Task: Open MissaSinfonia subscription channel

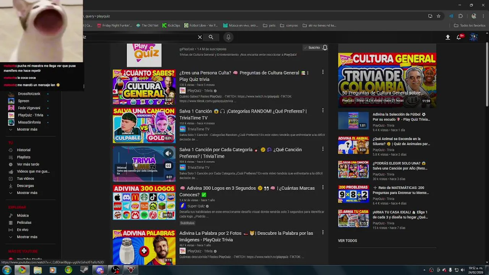Action: [29, 122]
